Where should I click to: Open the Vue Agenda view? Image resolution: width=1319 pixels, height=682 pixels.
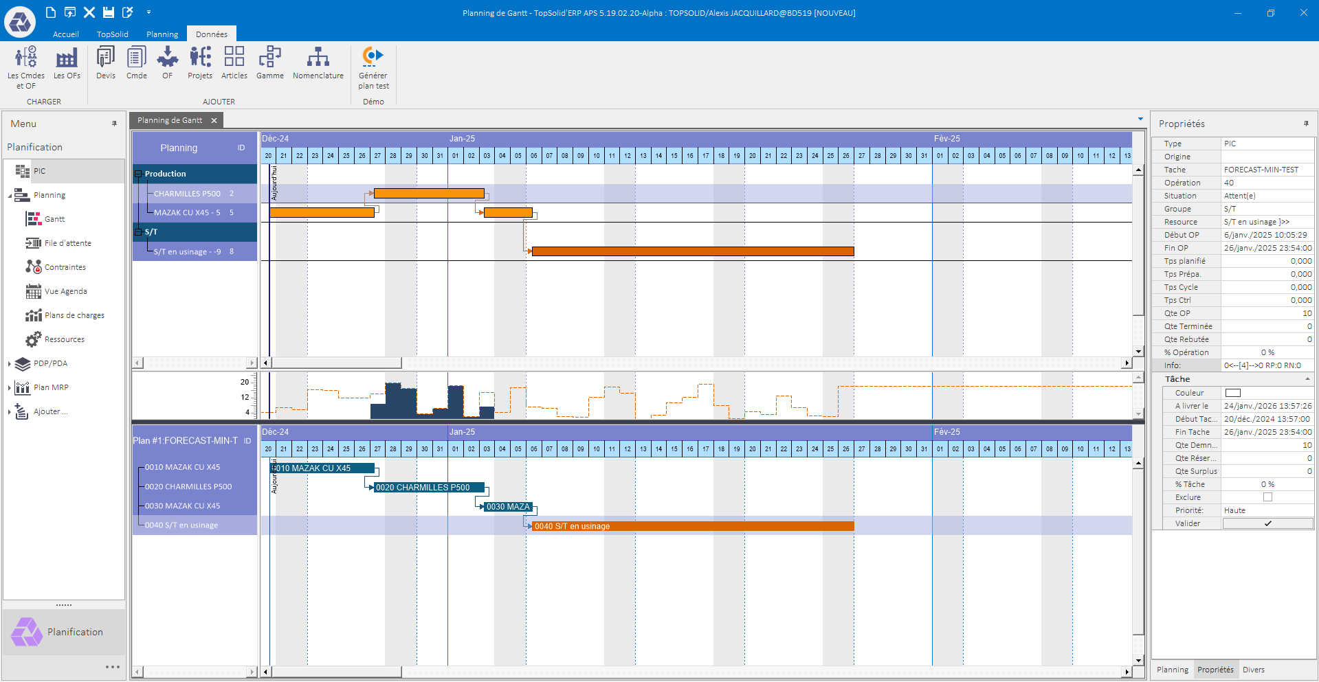point(65,291)
